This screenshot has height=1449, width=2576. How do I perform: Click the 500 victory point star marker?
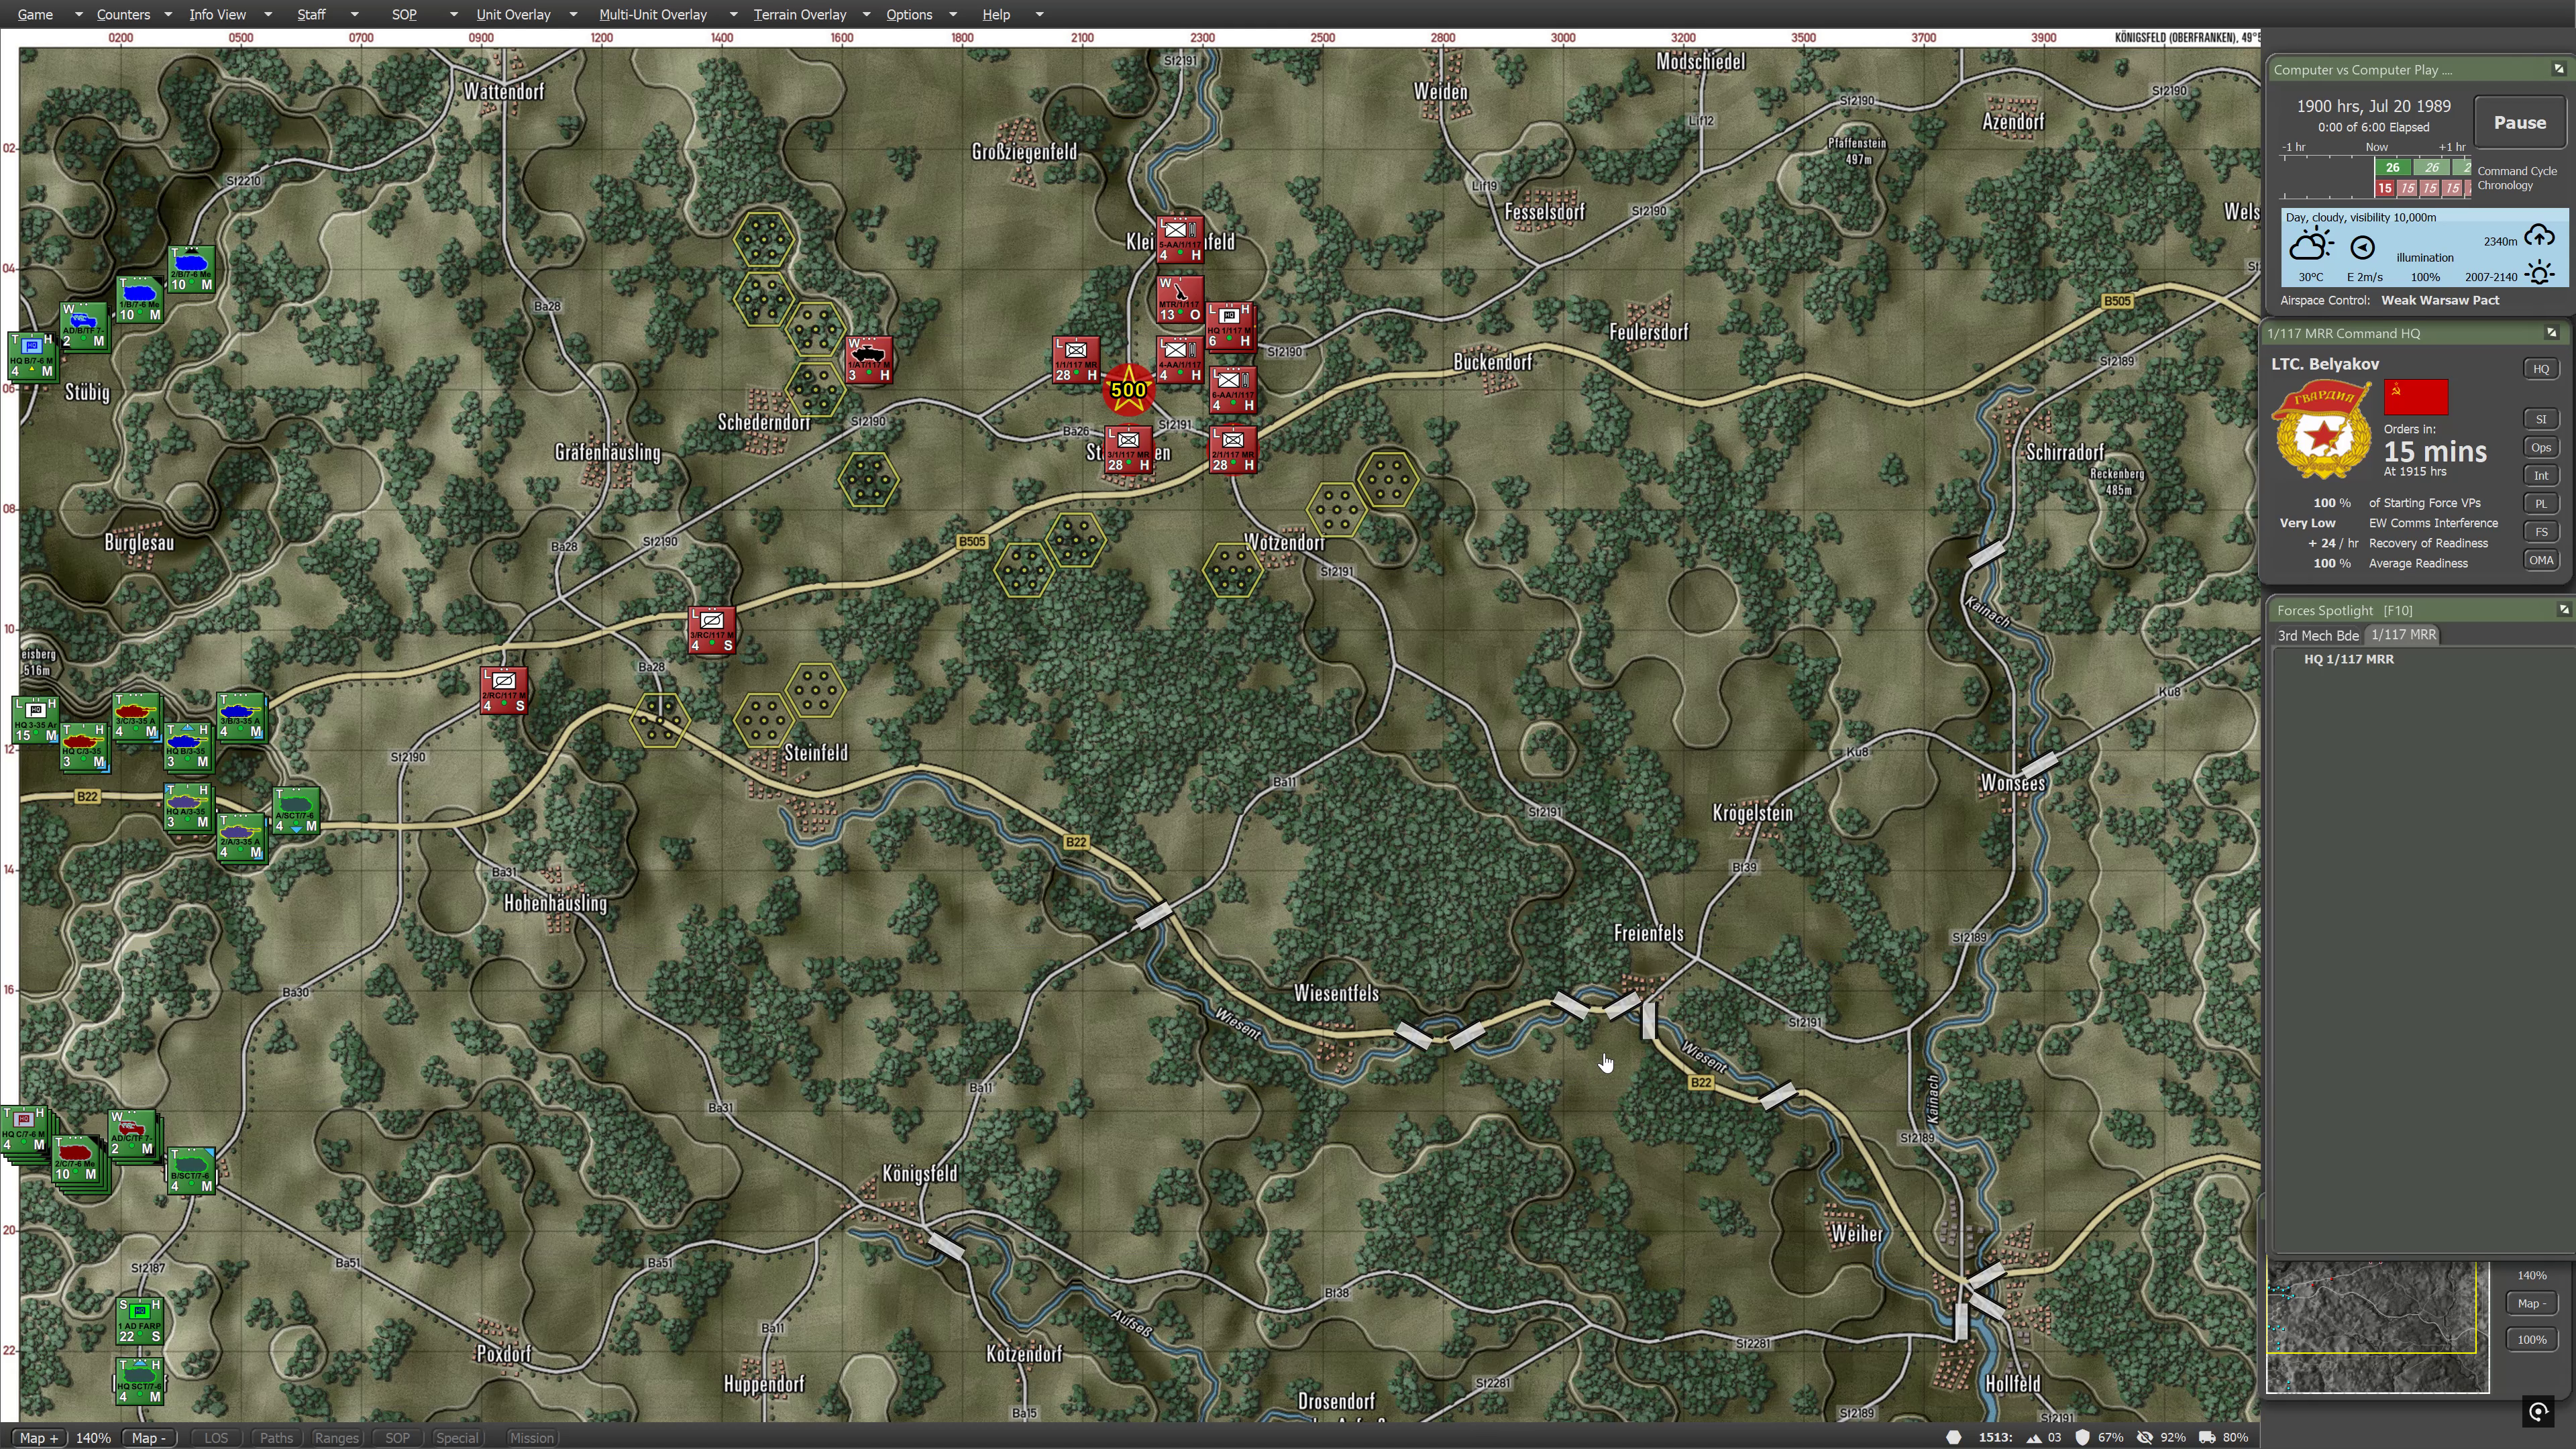(x=1128, y=390)
